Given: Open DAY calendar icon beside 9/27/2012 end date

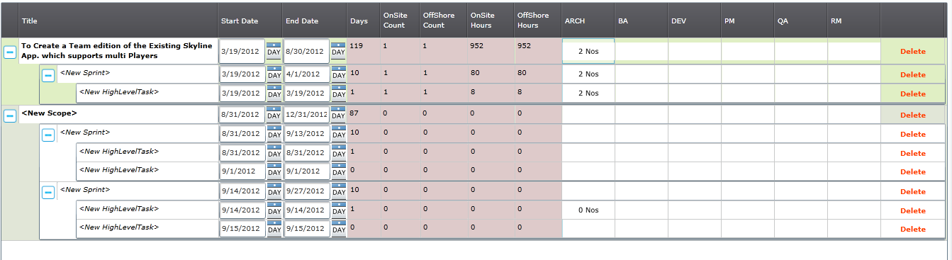Looking at the screenshot, I should (x=338, y=191).
